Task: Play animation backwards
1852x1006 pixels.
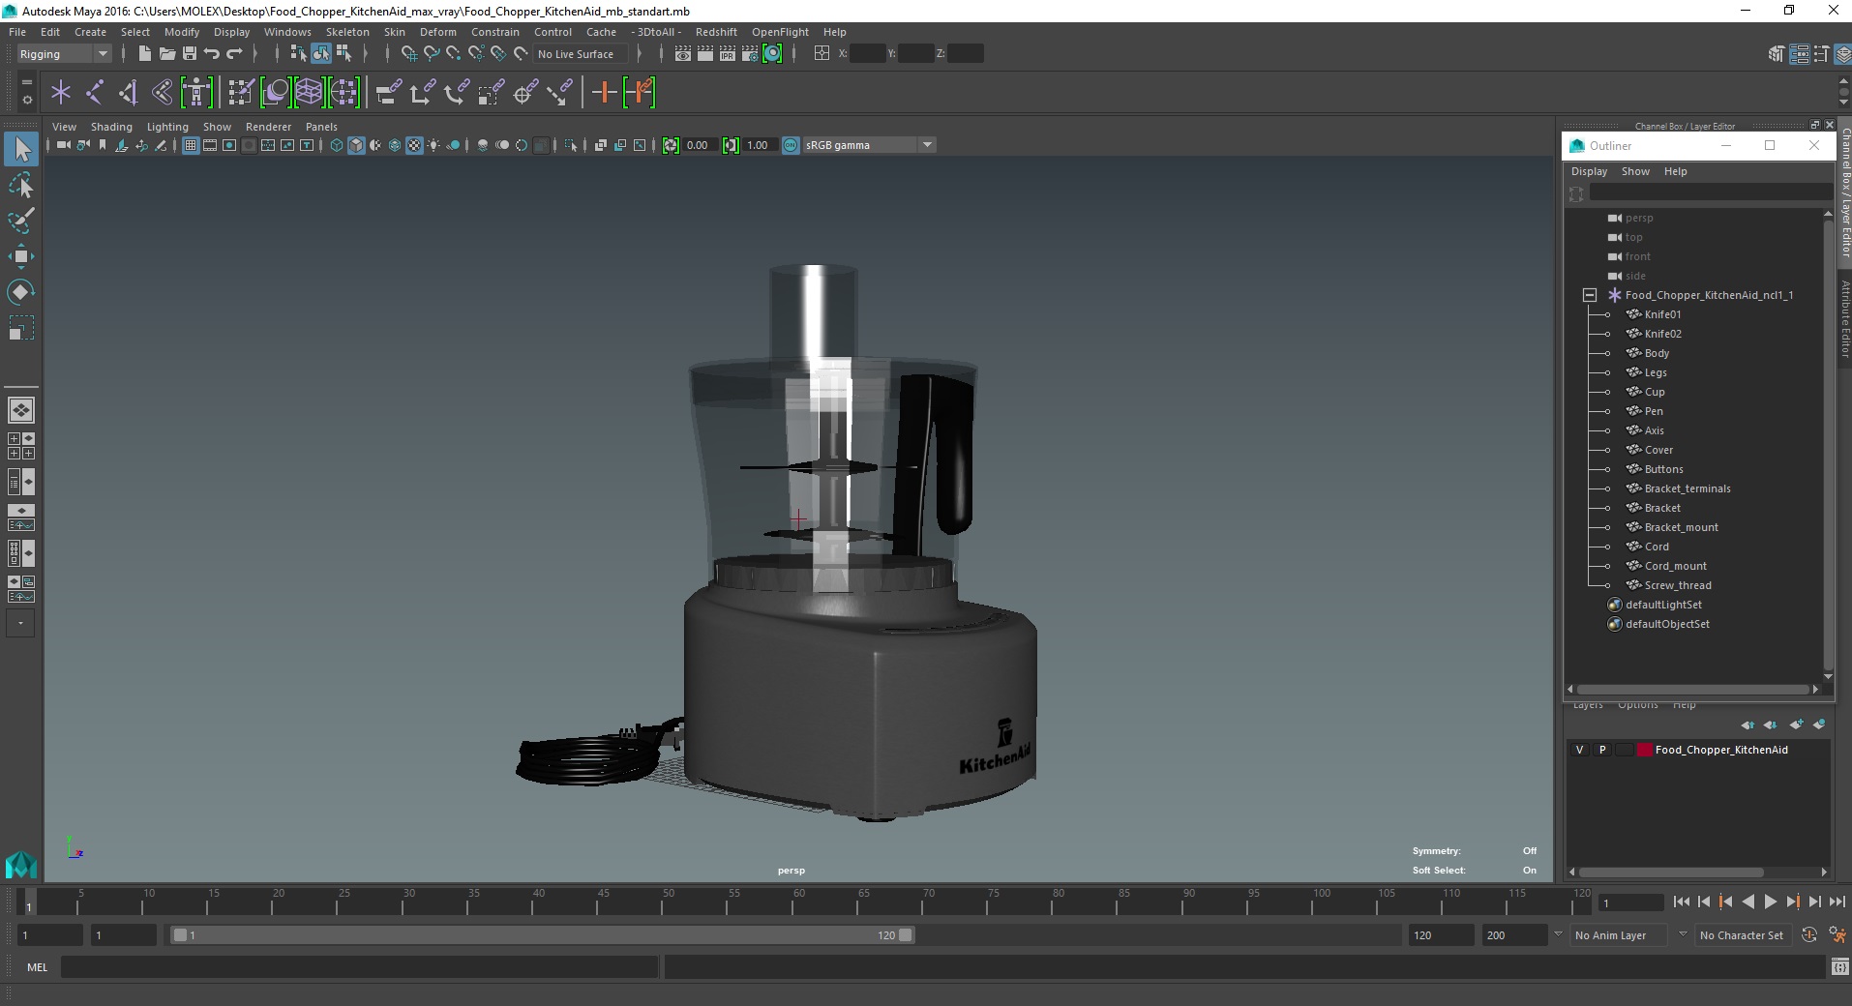Action: [x=1747, y=902]
